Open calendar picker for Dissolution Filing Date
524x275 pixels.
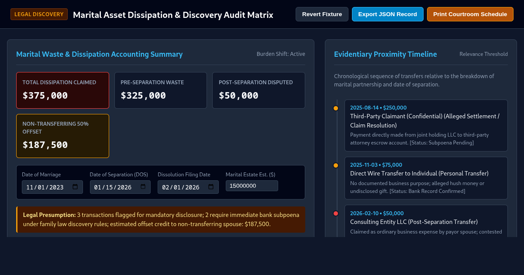coord(211,187)
